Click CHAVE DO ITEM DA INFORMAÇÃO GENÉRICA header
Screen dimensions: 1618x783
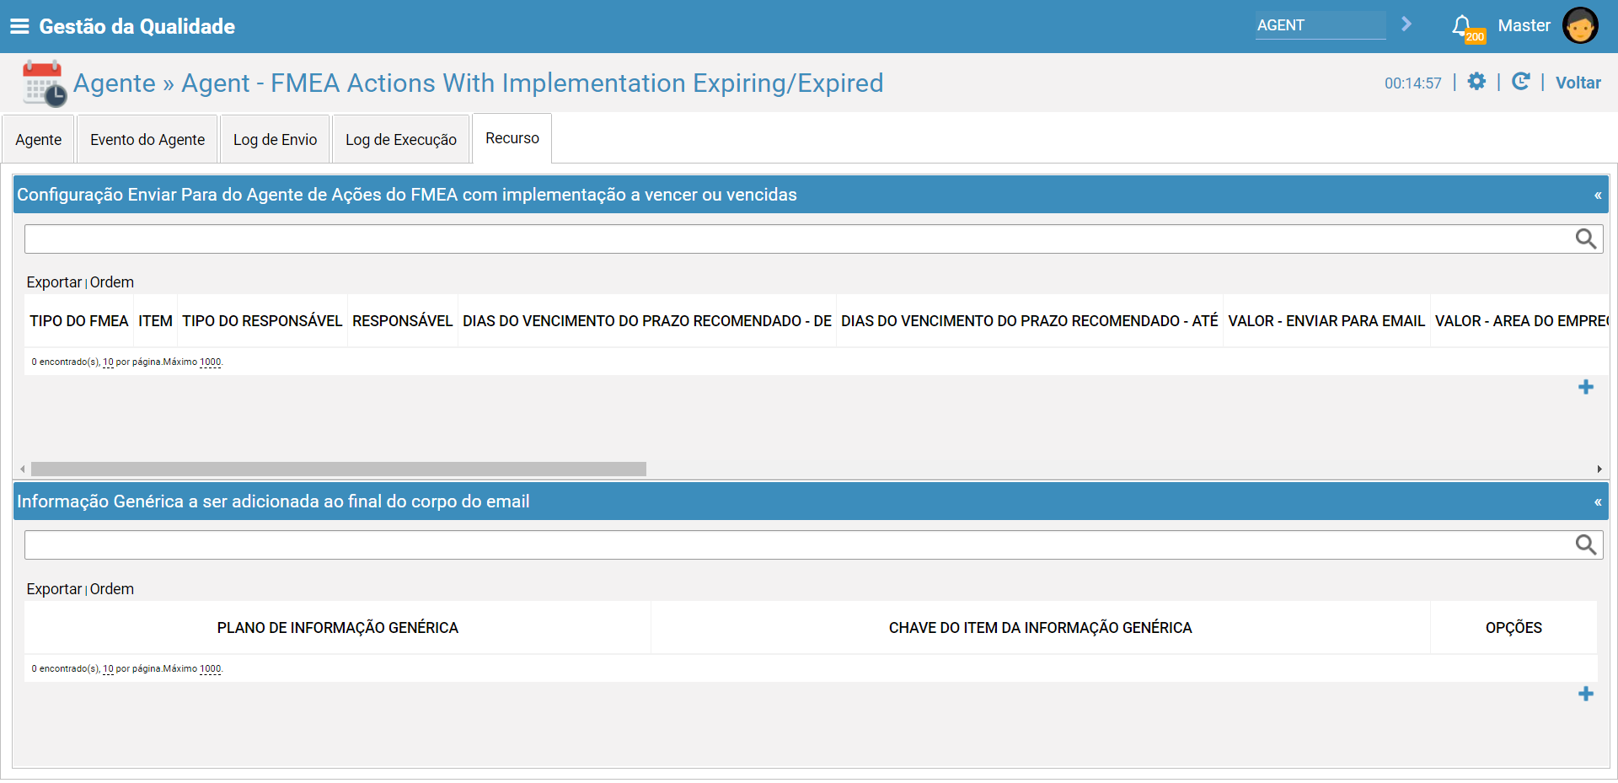1041,628
